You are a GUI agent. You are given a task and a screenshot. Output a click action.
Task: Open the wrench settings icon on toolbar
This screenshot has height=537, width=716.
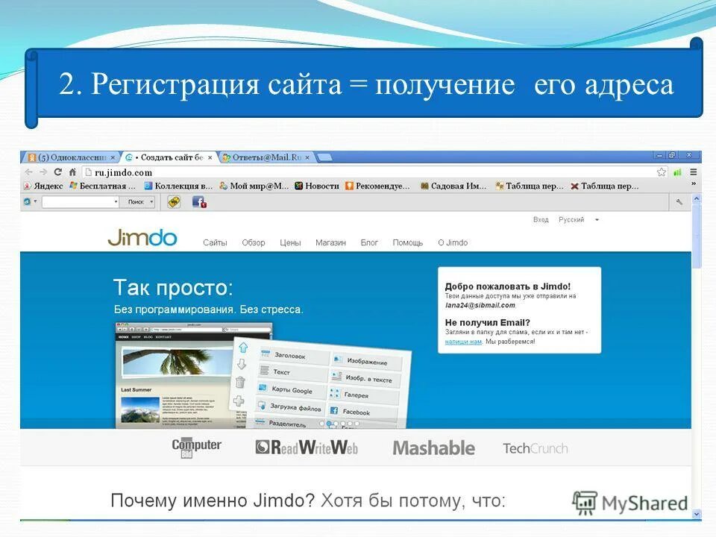pos(679,202)
